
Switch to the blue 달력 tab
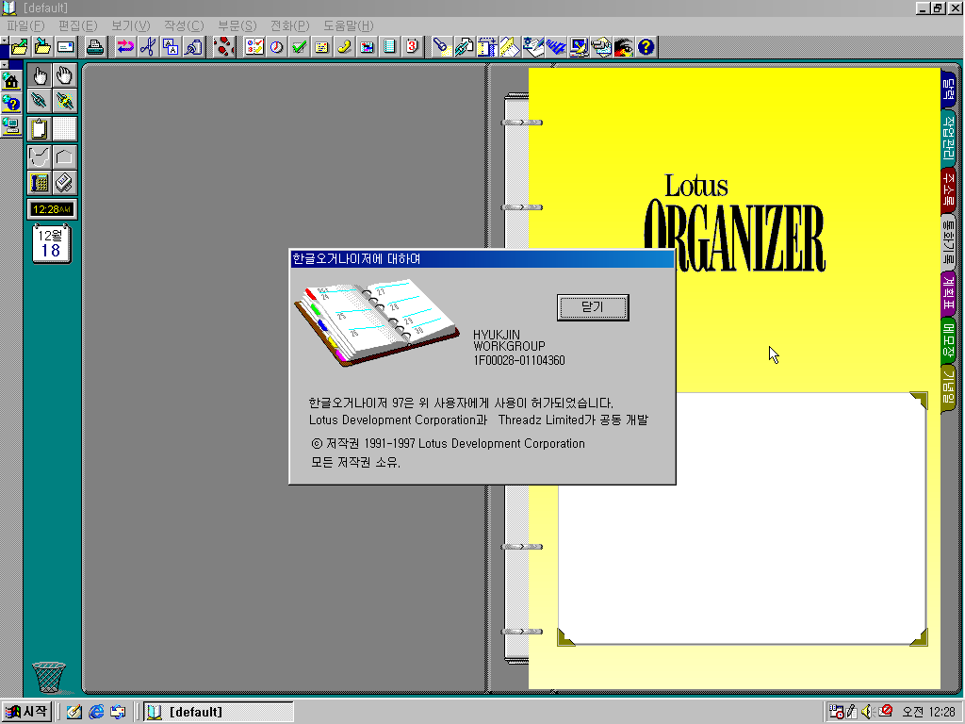pyautogui.click(x=948, y=90)
